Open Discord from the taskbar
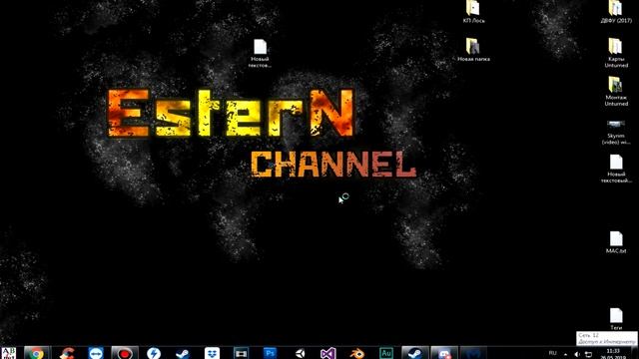This screenshot has height=359, width=639. pyautogui.click(x=444, y=353)
